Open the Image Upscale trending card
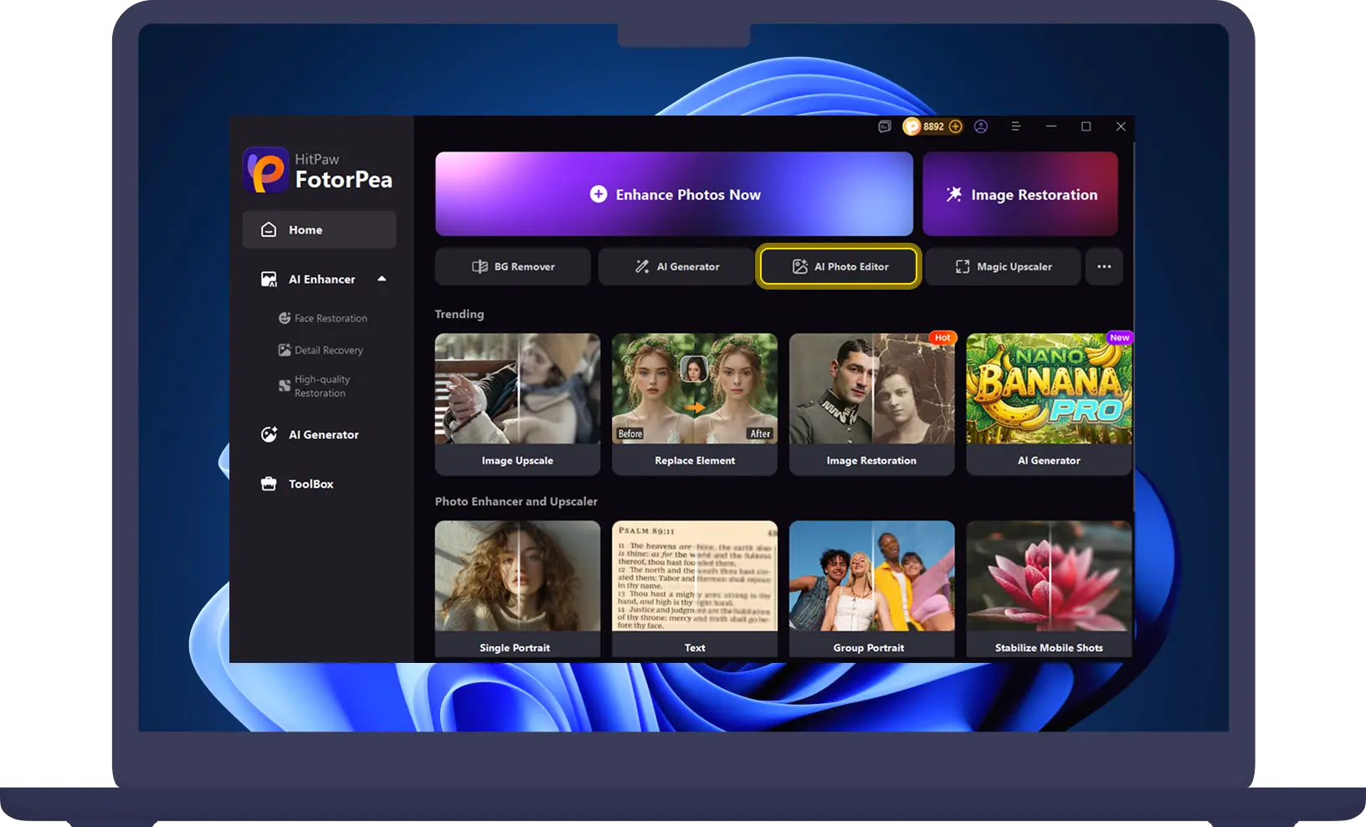 [x=517, y=404]
